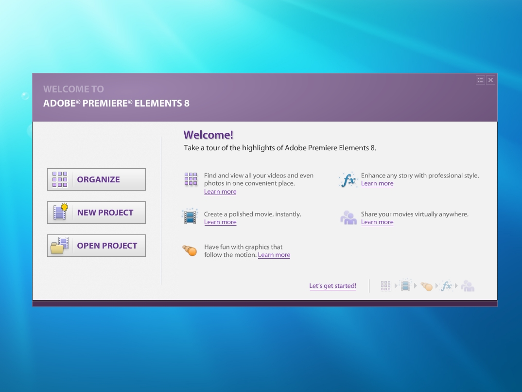Open Learn more about graphics that follow motion
The height and width of the screenshot is (392, 522).
(x=274, y=255)
